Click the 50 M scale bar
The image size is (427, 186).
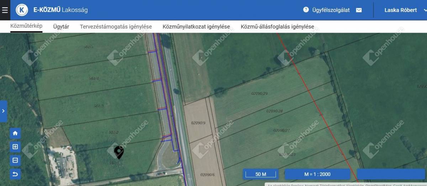260,174
